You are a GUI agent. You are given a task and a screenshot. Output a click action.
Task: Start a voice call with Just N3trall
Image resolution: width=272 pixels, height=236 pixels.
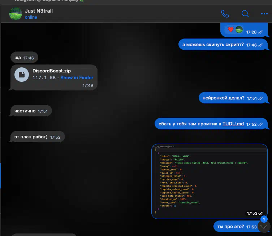point(225,14)
